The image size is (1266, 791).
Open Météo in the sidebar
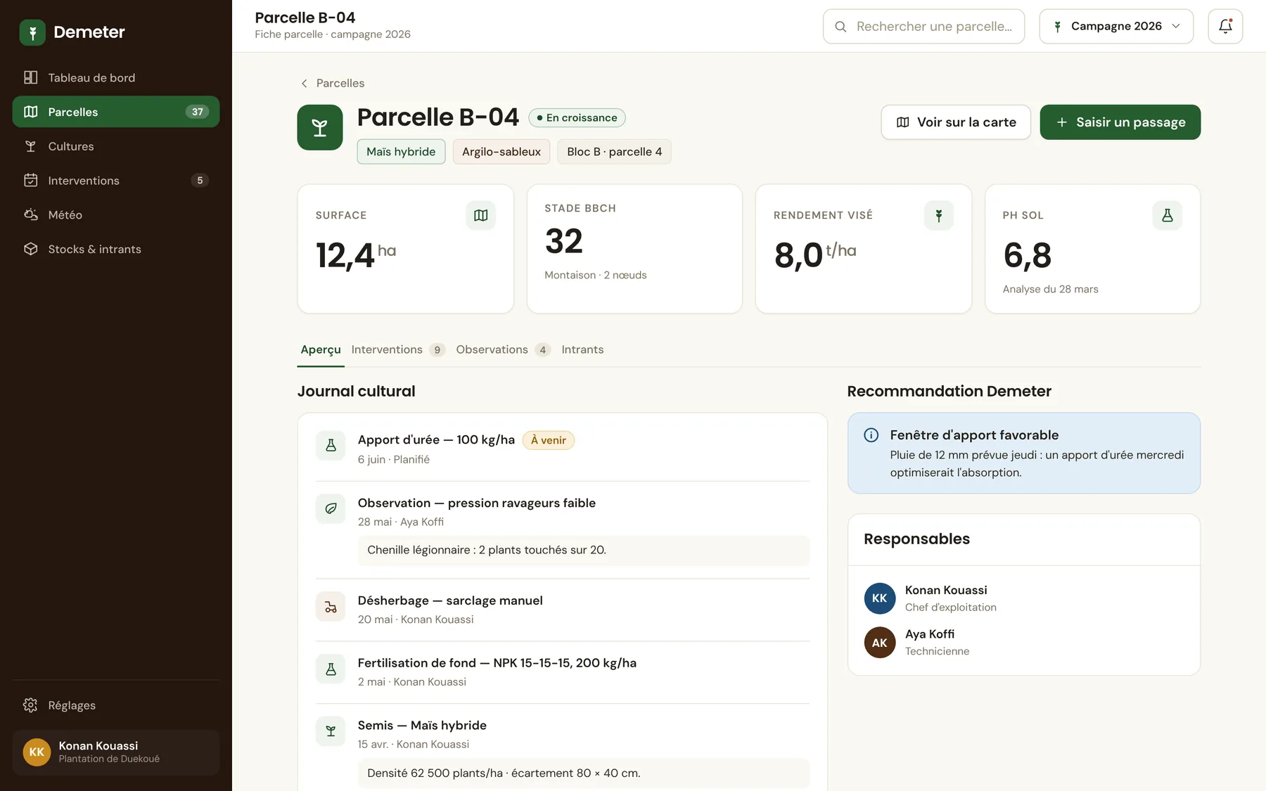(116, 214)
